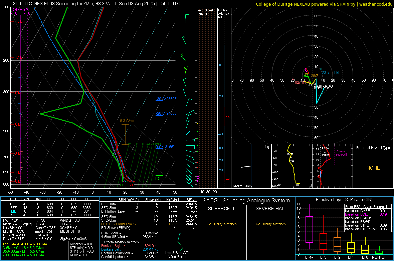Click the 1km & 6km AGL Wind Barbs caption
This screenshot has height=261, width=394.
click(x=177, y=255)
